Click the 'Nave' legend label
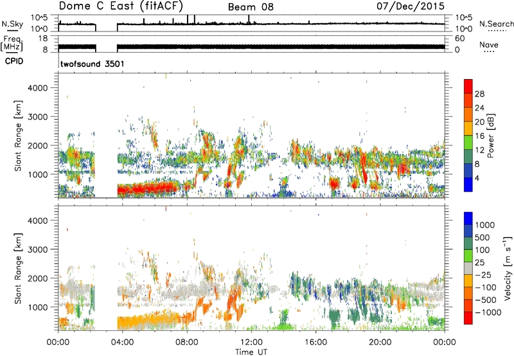This screenshot has width=514, height=356. pyautogui.click(x=489, y=45)
